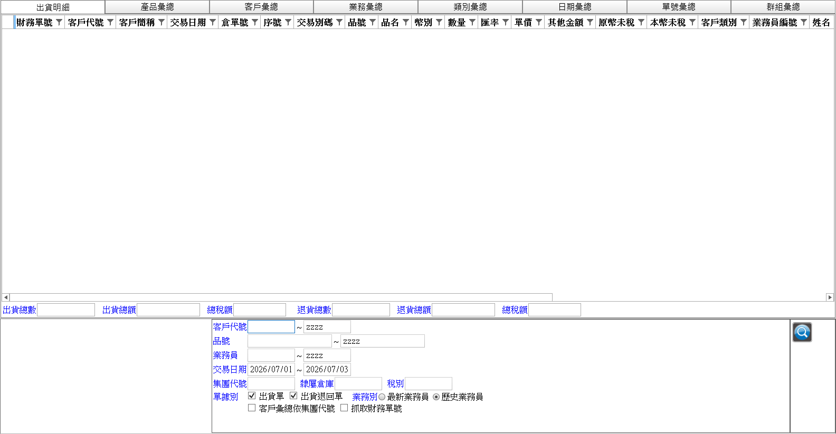This screenshot has width=836, height=434.
Task: Focus the 品號 end field with zzzz
Action: tap(383, 341)
